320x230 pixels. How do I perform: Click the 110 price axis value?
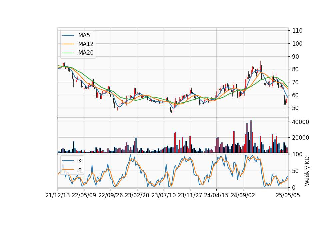[297, 31]
